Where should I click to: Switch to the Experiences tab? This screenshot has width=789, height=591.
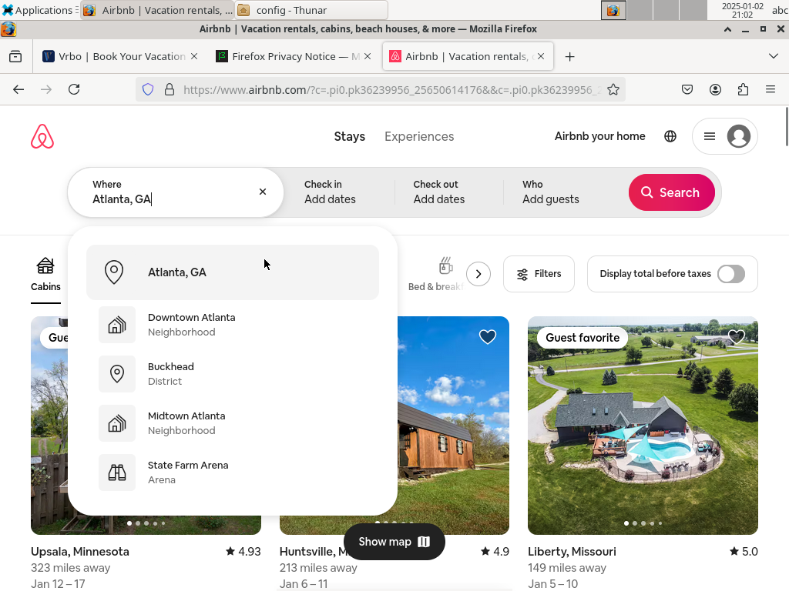[419, 136]
